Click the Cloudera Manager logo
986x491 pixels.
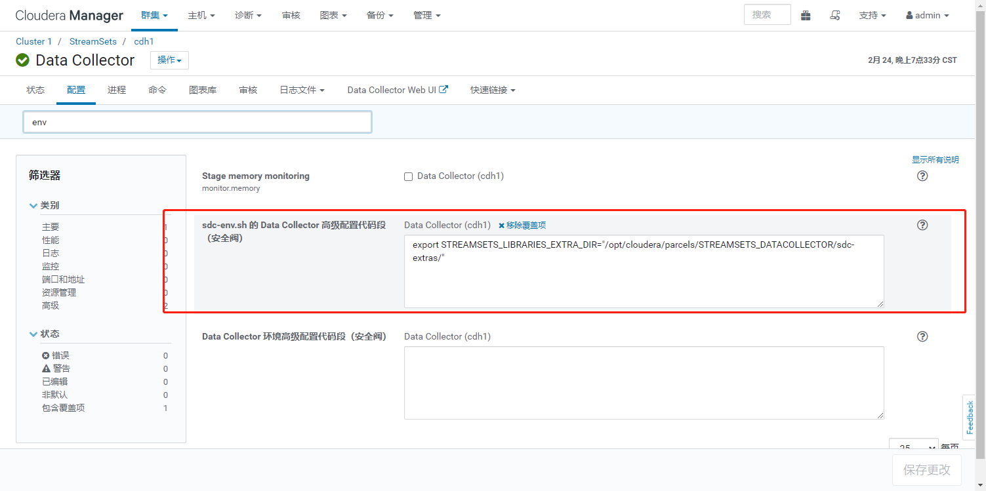click(x=70, y=15)
